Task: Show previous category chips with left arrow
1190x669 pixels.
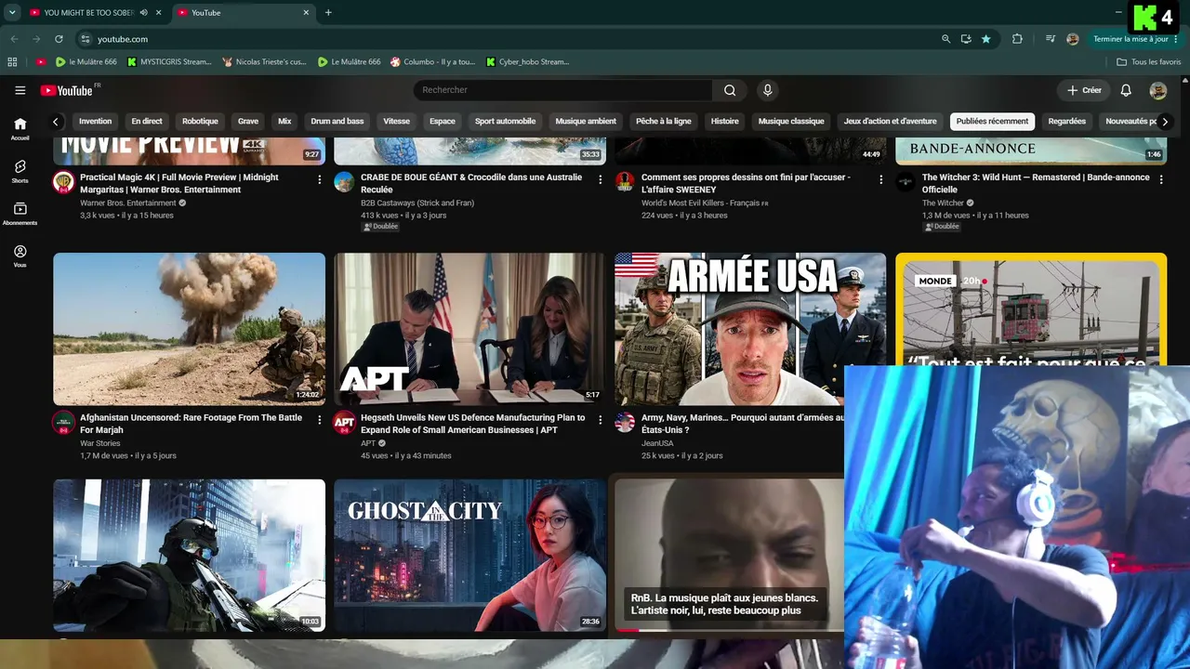Action: pyautogui.click(x=57, y=122)
